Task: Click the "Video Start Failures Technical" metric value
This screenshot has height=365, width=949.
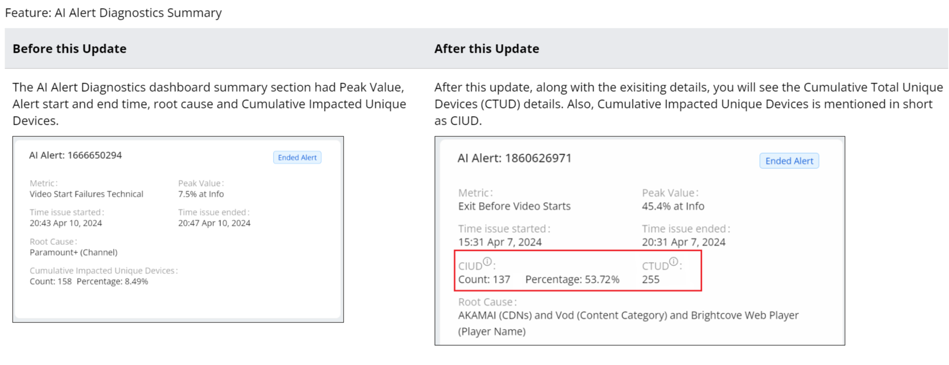Action: click(x=86, y=194)
